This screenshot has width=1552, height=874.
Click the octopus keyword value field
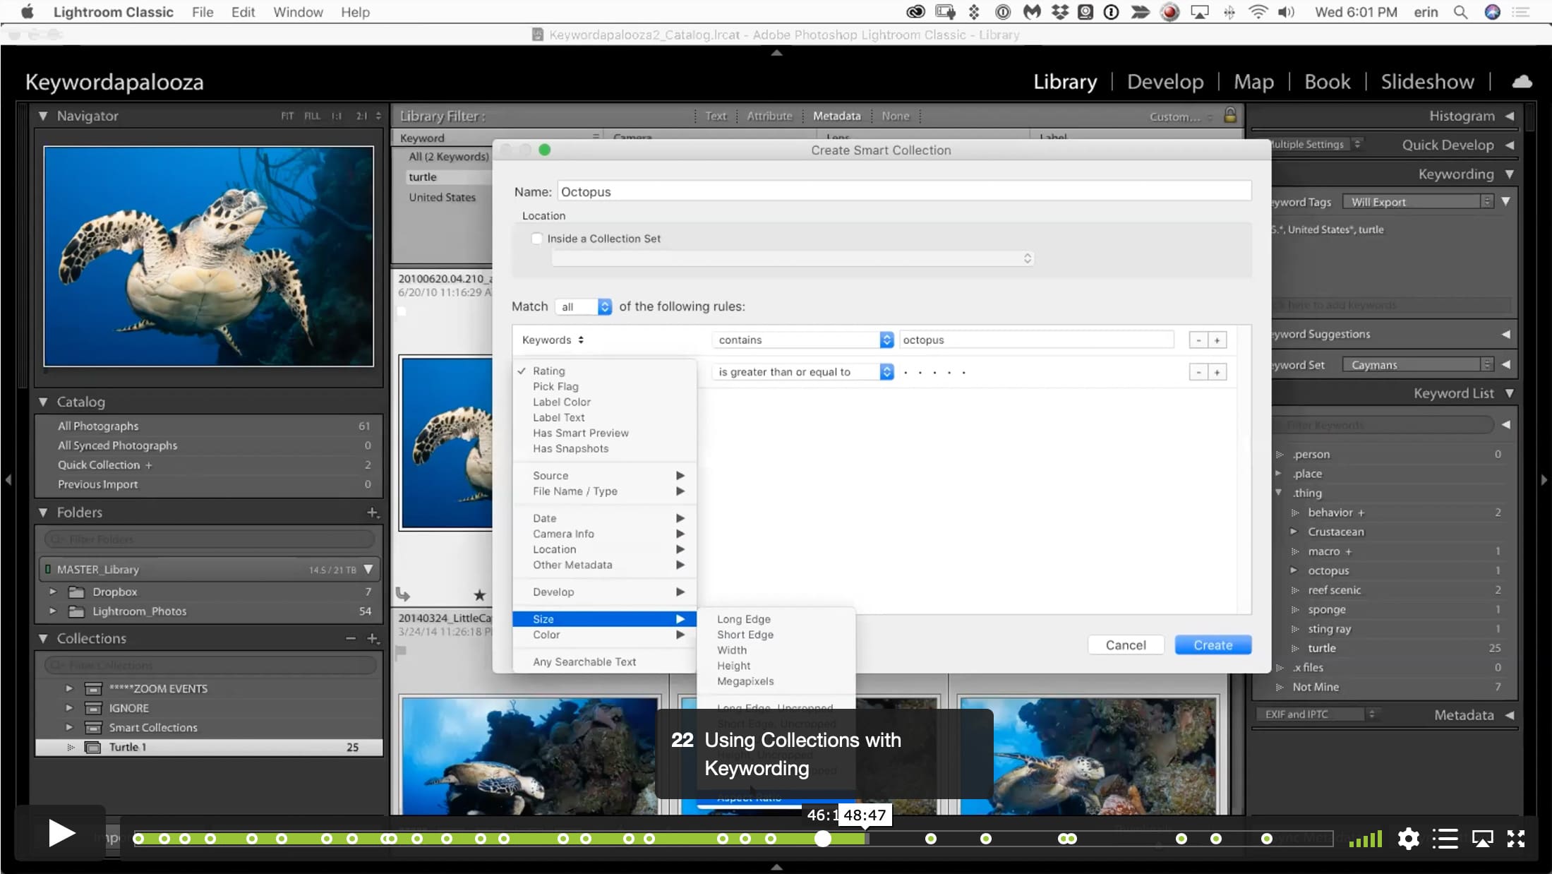tap(1037, 340)
